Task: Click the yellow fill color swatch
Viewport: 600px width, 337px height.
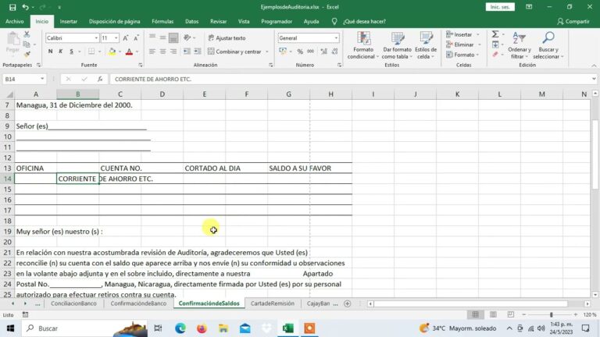Action: [x=112, y=51]
